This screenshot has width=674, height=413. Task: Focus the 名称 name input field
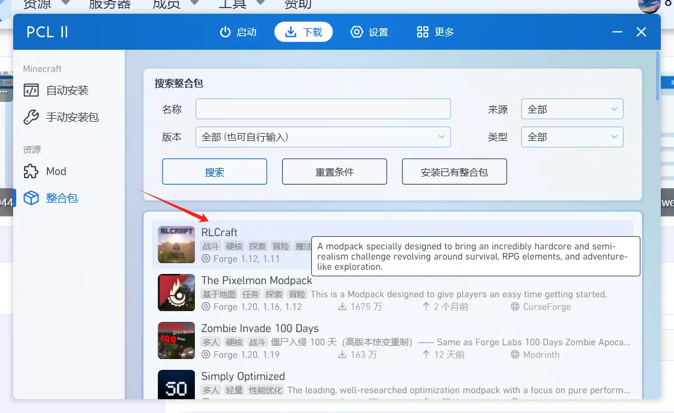coord(323,109)
